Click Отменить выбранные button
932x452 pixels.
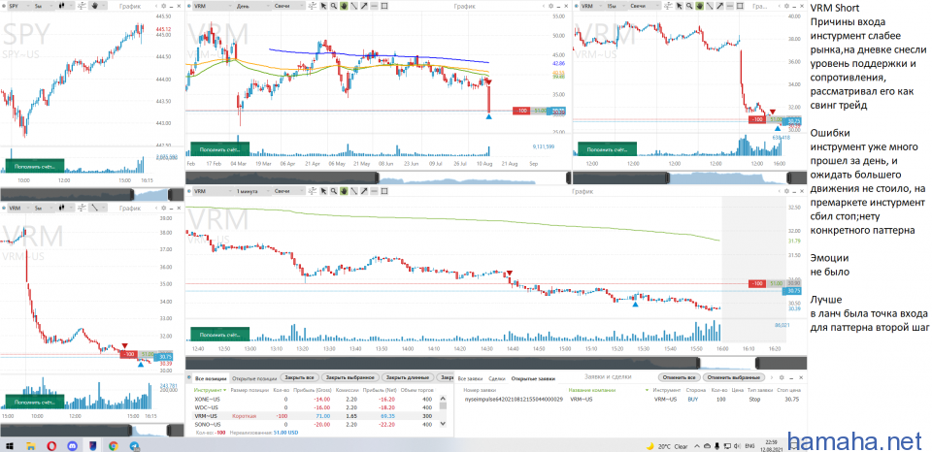tap(732, 377)
